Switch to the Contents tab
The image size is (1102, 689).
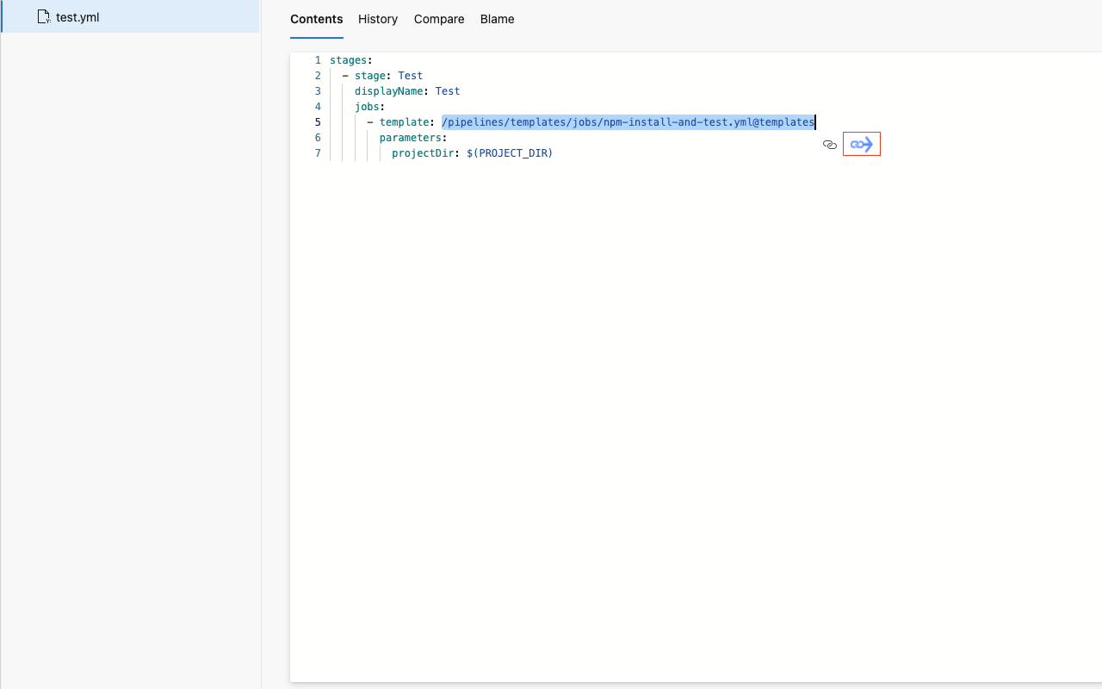coord(316,19)
